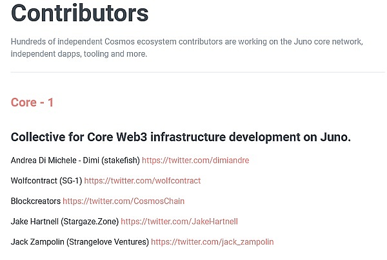The image size is (387, 260).
Task: Open Wolfcontract's Twitter link
Action: [x=143, y=181]
